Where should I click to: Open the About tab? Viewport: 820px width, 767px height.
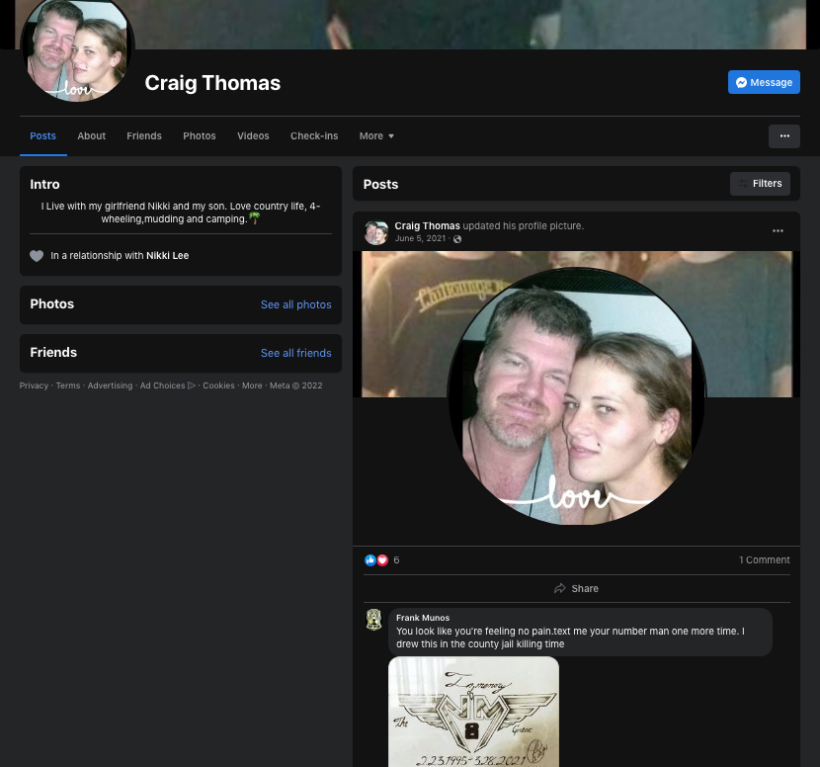point(92,136)
